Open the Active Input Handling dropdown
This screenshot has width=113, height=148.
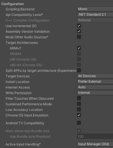click(95, 144)
